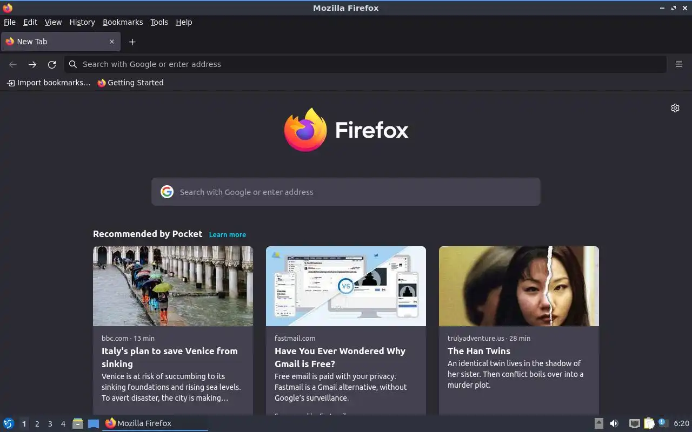Open the Fastmail vs Gmail thumbnail
The image size is (692, 432).
click(x=346, y=286)
